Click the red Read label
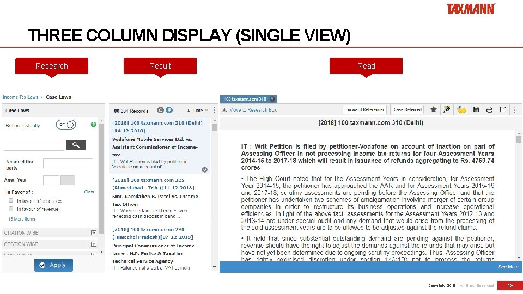Viewport: 523px width, 294px height. coord(366,66)
